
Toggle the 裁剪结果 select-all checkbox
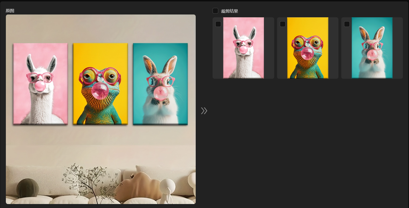click(x=215, y=11)
